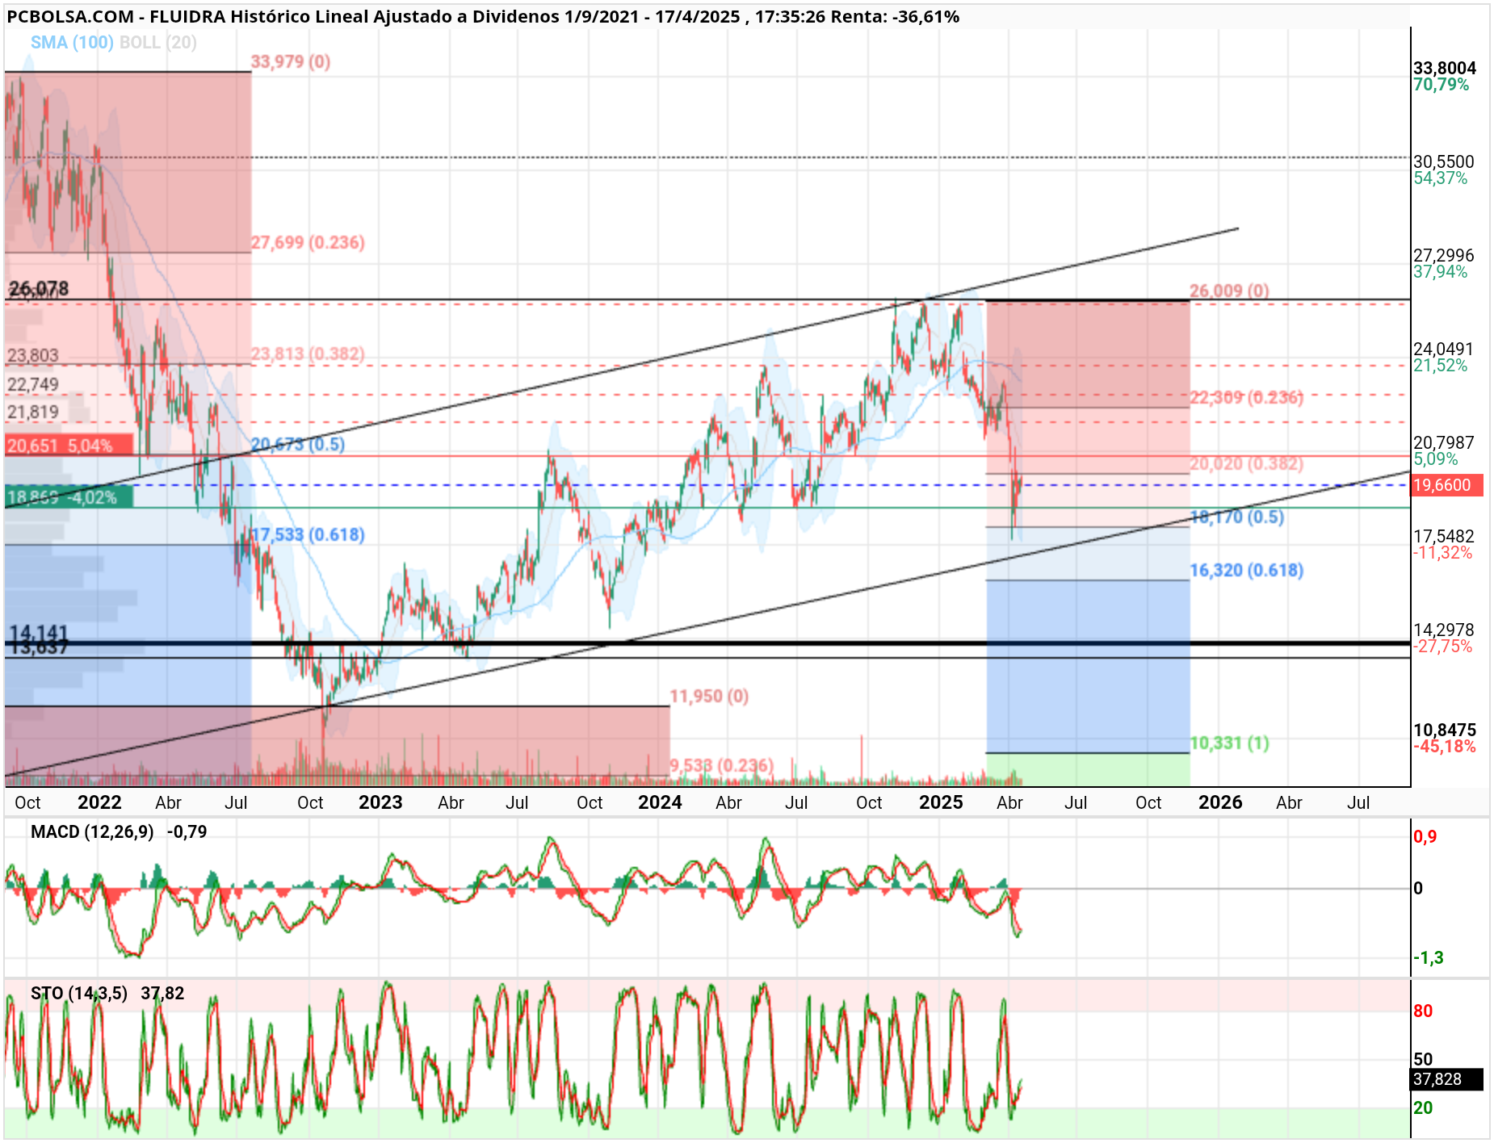1494x1143 pixels.
Task: Click the 26,009 (0) Fibonacci label
Action: pyautogui.click(x=1229, y=291)
